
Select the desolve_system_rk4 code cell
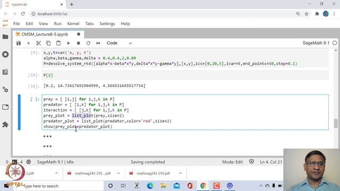(185, 58)
